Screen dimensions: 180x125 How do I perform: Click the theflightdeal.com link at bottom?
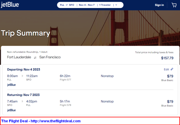click(56, 121)
